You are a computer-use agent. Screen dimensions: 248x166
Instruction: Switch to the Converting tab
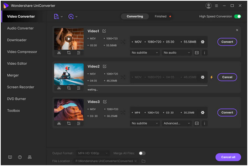pyautogui.click(x=135, y=17)
